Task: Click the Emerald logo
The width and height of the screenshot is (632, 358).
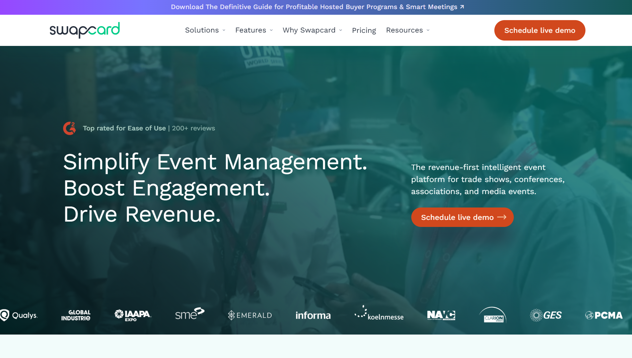Action: point(250,315)
